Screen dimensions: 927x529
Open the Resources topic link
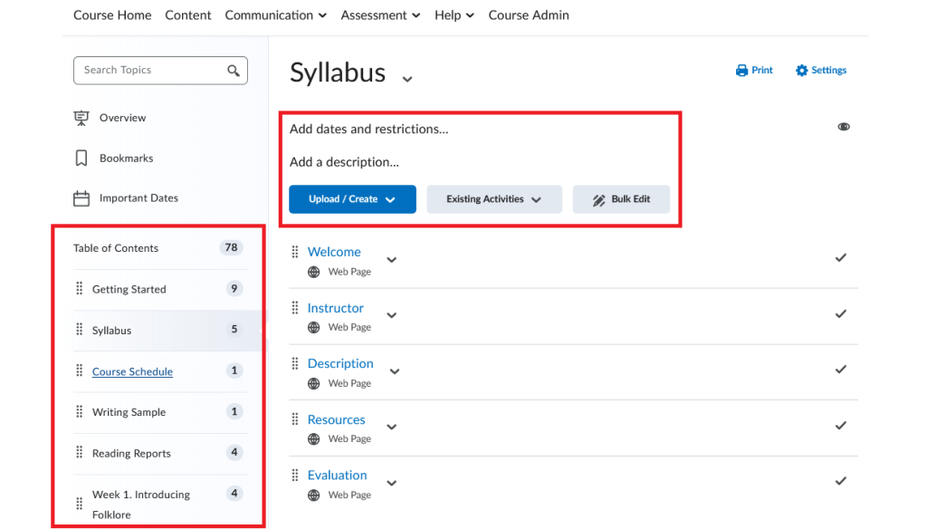pyautogui.click(x=337, y=419)
